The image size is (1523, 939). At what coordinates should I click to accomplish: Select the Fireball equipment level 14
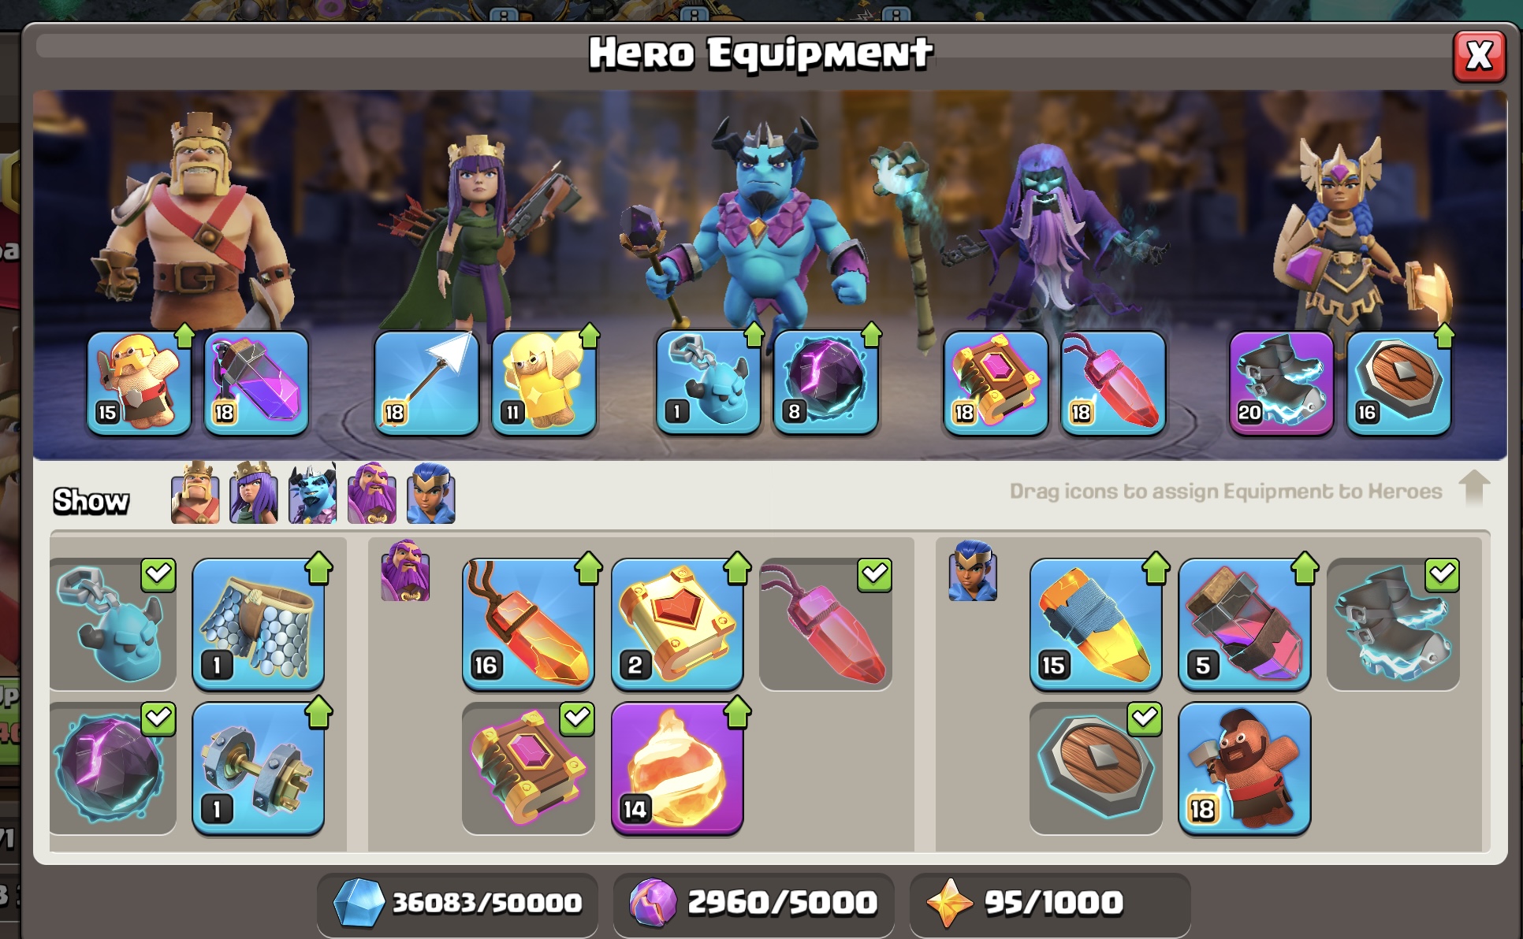coord(677,768)
